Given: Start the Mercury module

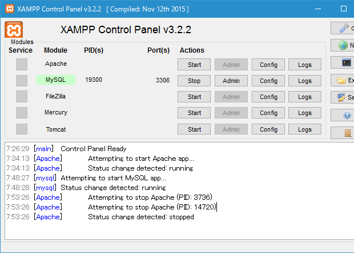Looking at the screenshot, I should click(194, 113).
